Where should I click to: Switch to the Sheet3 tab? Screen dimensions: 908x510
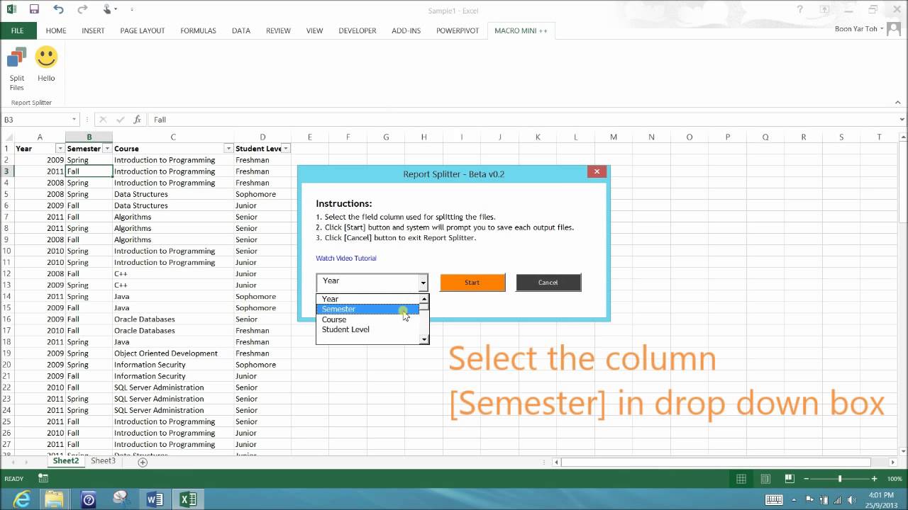103,461
